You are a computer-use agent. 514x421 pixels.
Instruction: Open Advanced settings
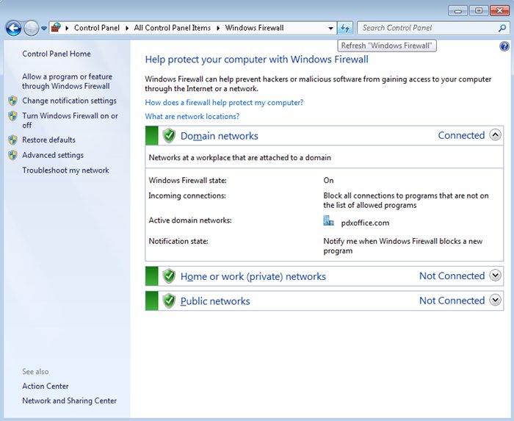coord(53,155)
